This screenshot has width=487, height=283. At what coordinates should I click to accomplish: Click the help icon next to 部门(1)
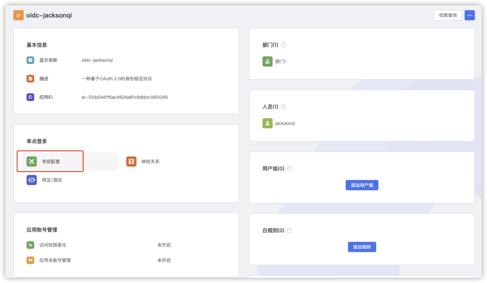click(283, 45)
